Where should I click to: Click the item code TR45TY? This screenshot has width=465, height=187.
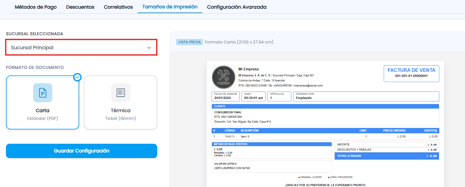coord(230,137)
